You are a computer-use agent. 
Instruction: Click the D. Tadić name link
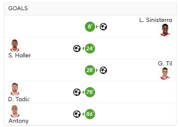[x=19, y=99]
